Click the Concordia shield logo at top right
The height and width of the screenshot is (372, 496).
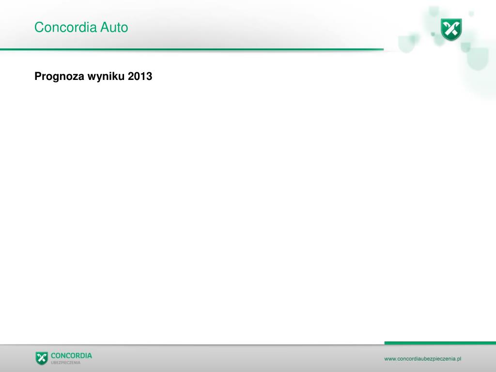coord(451,30)
